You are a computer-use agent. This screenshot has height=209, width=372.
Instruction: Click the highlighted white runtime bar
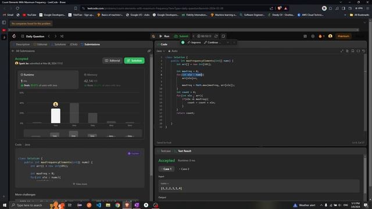[56, 116]
